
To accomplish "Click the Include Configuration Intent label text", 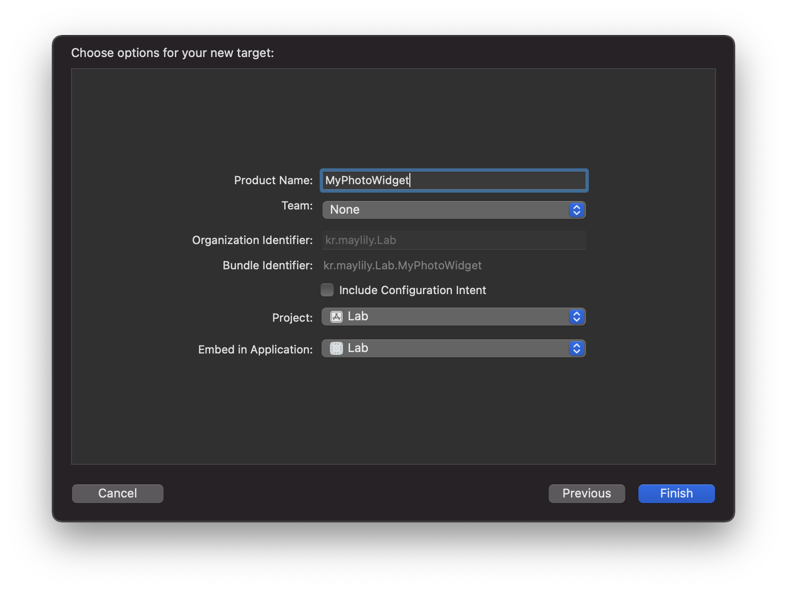I will pyautogui.click(x=412, y=290).
